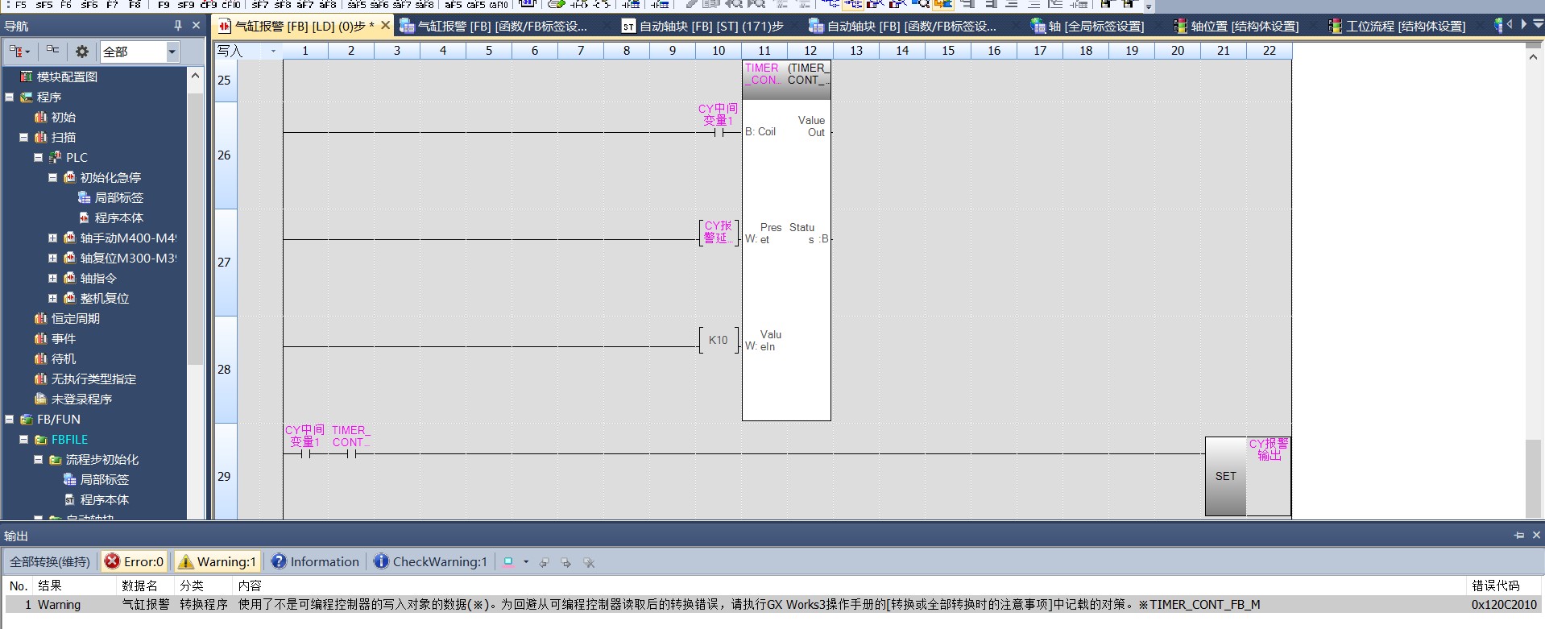
Task: Click the jump-to-previous-result arrow icon in output
Action: tap(545, 562)
